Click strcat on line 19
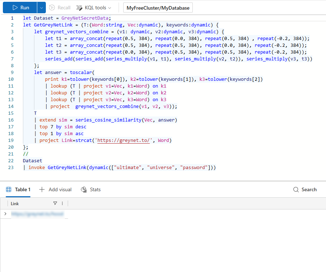The image size is (326, 272). pos(83,140)
